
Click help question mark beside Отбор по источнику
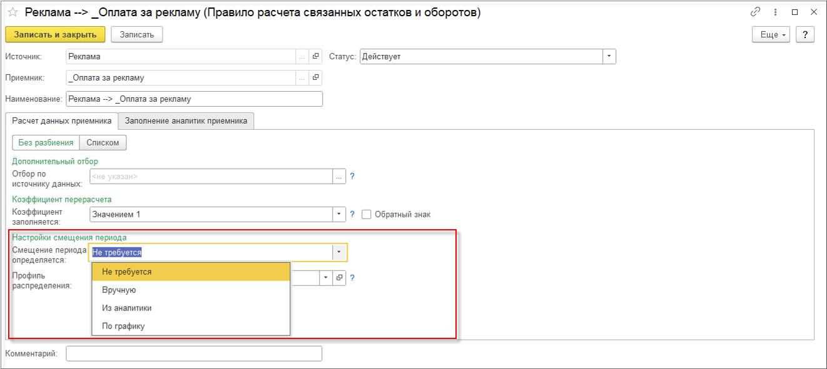[x=352, y=177]
